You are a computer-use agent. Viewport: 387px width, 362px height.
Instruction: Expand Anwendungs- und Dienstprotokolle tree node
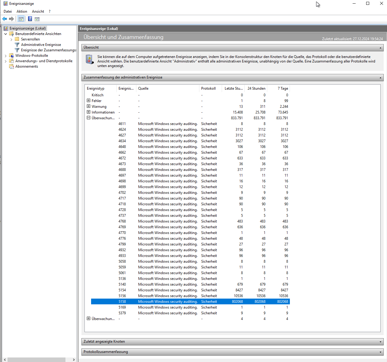pos(5,61)
